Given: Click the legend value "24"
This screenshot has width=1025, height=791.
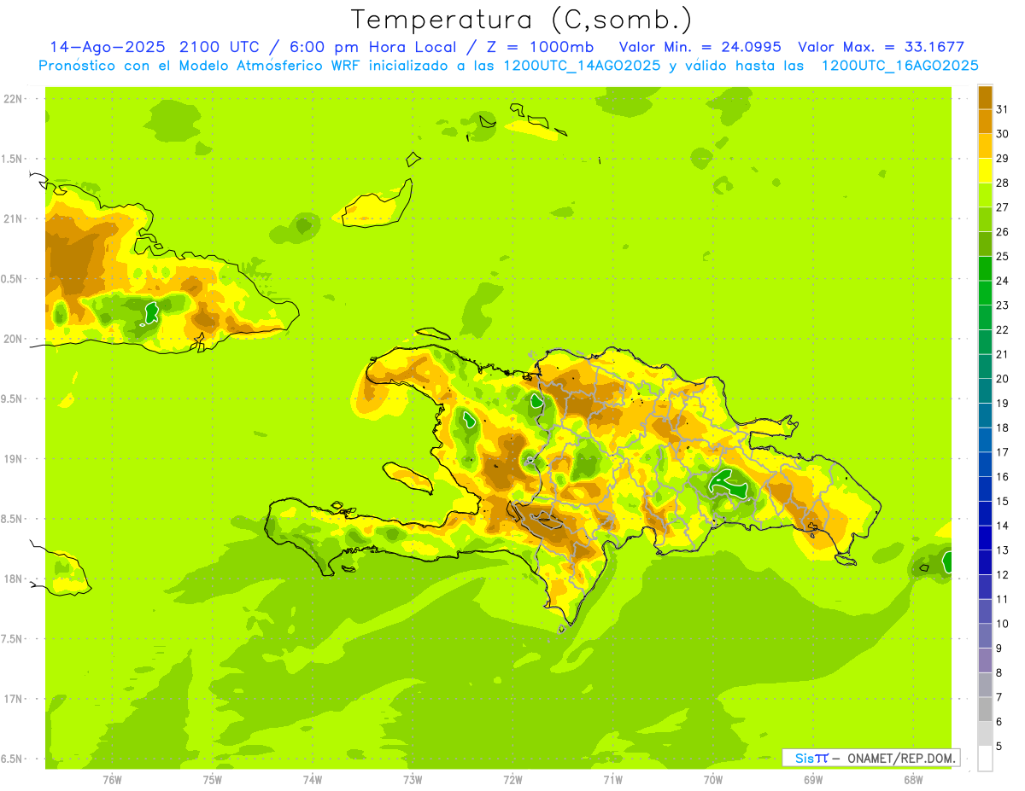Looking at the screenshot, I should (1002, 281).
